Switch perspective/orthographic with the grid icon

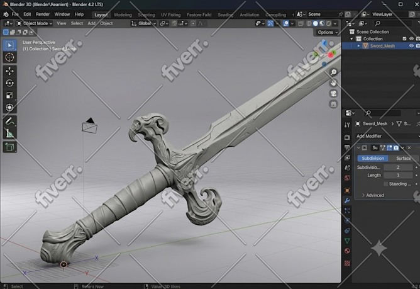click(333, 104)
